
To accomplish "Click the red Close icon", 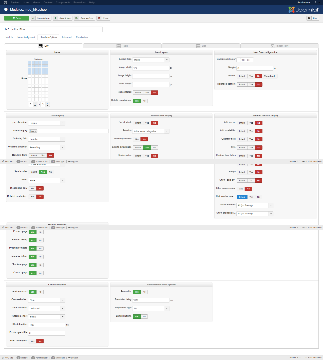I will click(x=99, y=18).
